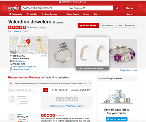Close the tax filing advertisement
This screenshot has height=122, width=146.
pos(134,87)
